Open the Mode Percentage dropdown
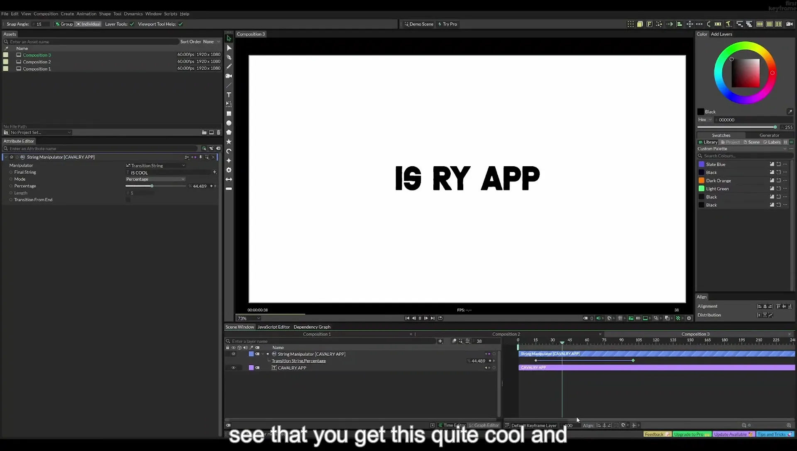 click(x=156, y=179)
